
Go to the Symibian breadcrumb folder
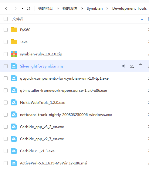(x=95, y=8)
